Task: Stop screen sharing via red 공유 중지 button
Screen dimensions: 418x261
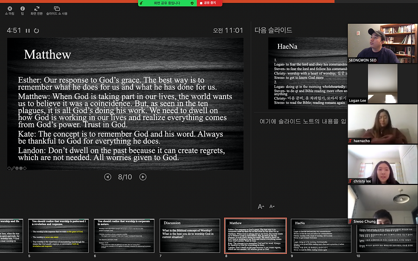Action: [209, 3]
